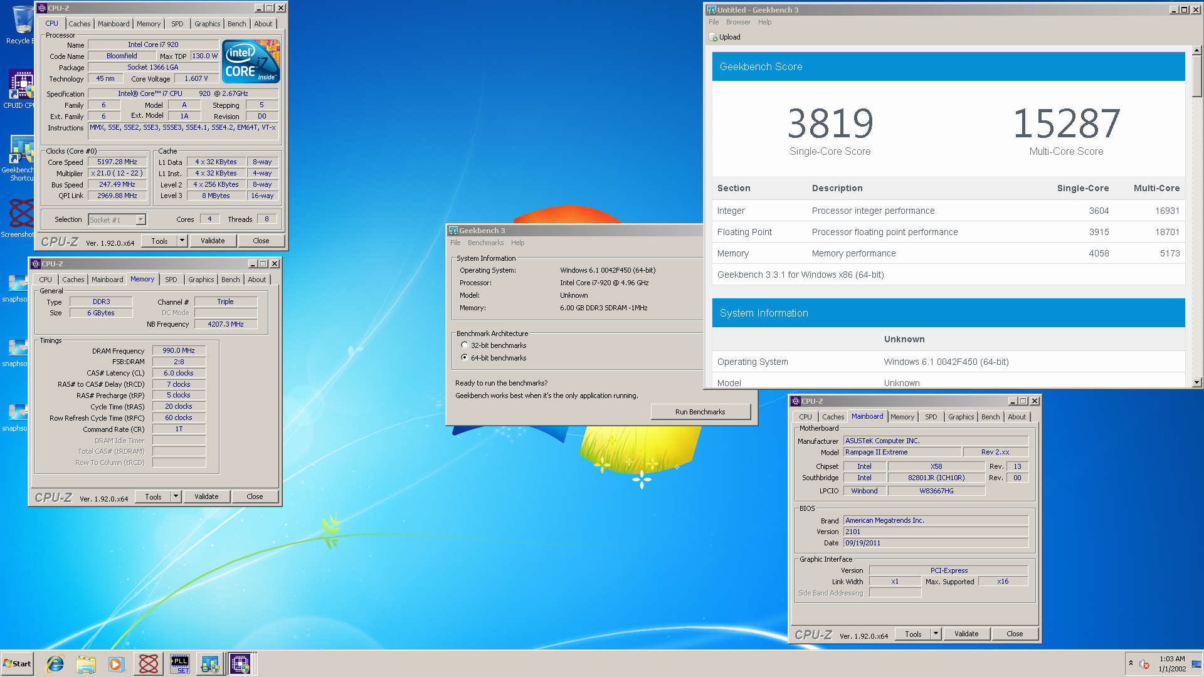The height and width of the screenshot is (677, 1204).
Task: Open the CPUID CPU-Z desktop shortcut
Action: pyautogui.click(x=20, y=89)
